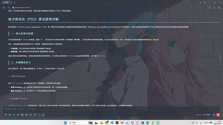Toggle right side panel icon
The image size is (223, 125).
pos(219,7)
